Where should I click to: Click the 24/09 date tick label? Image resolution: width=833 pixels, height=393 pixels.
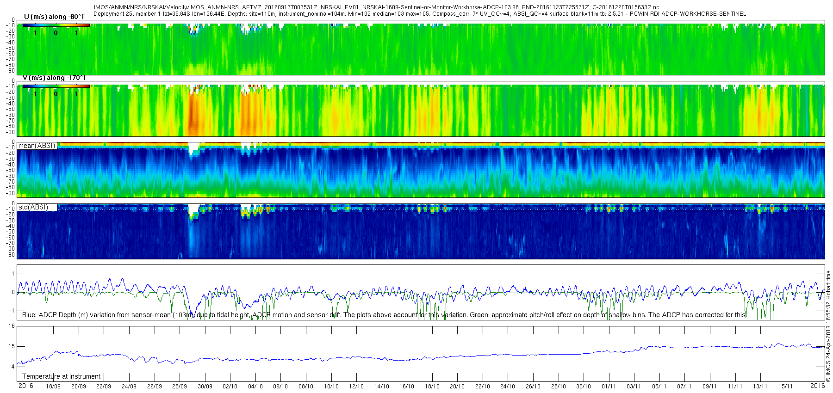point(129,387)
